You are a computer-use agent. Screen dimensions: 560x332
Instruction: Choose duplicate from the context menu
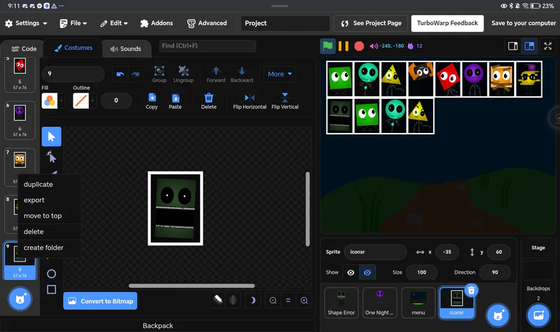(49, 185)
